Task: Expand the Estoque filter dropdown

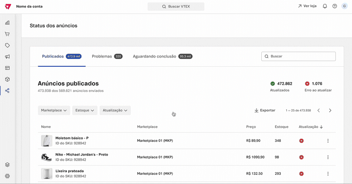Action: 84,110
